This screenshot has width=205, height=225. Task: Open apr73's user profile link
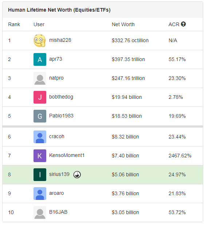tap(56, 59)
